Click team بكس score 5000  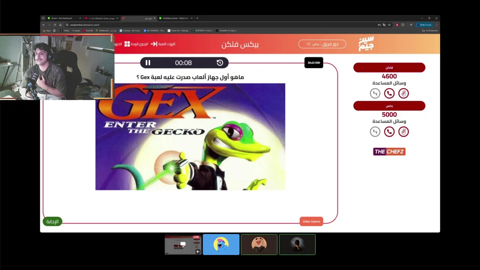click(x=389, y=114)
